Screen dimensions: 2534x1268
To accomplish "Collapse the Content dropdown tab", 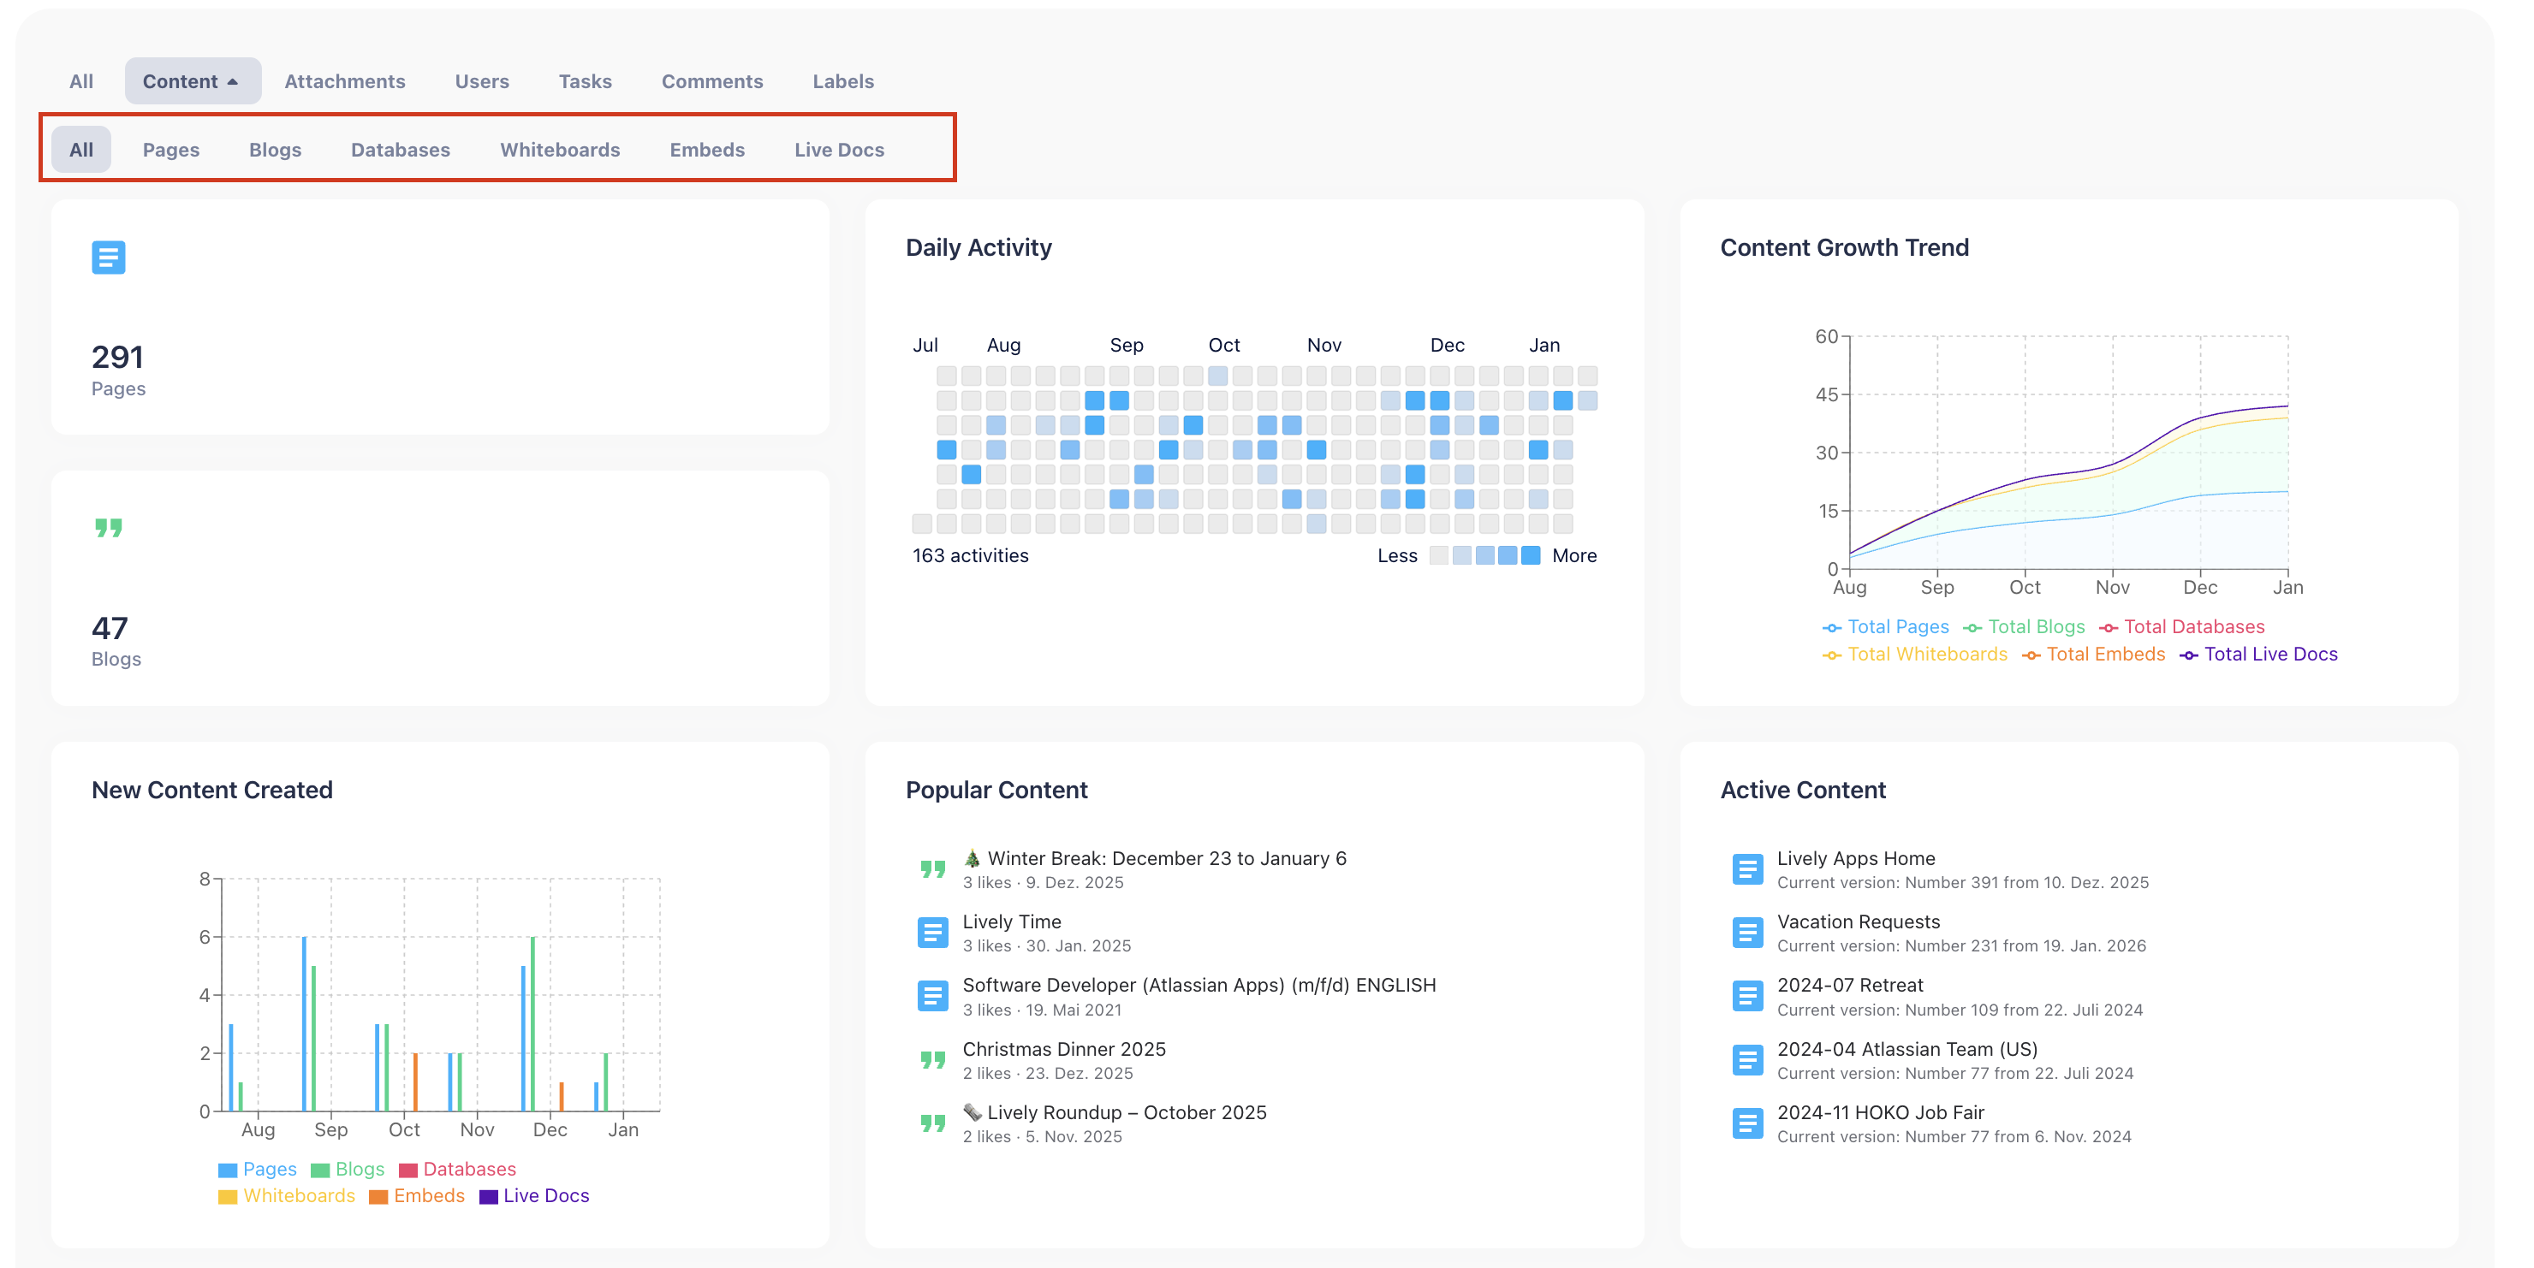I will [192, 81].
